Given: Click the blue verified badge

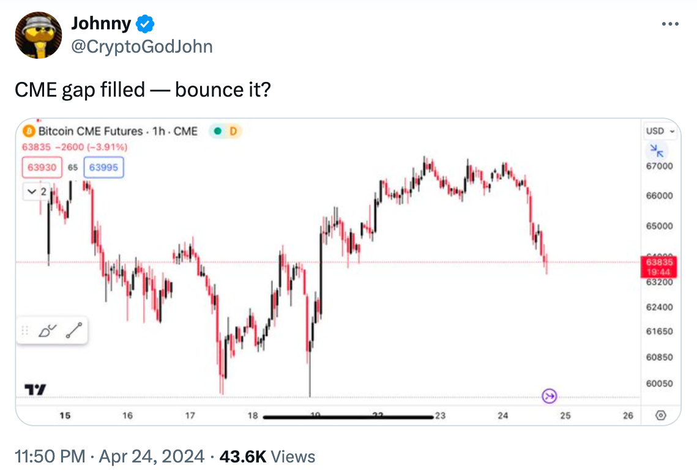Looking at the screenshot, I should click(145, 23).
